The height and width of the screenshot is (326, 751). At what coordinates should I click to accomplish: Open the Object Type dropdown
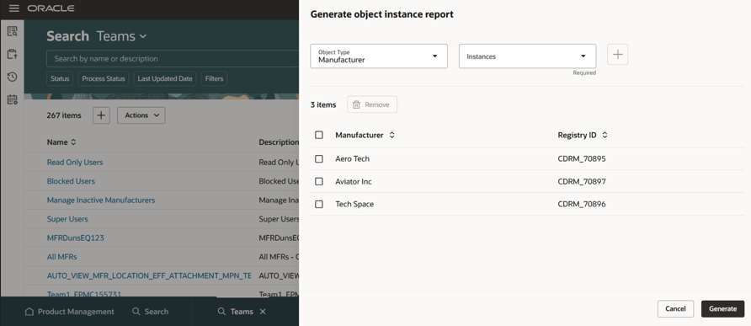point(379,56)
